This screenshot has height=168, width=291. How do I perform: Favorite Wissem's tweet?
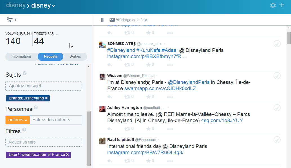(149, 97)
